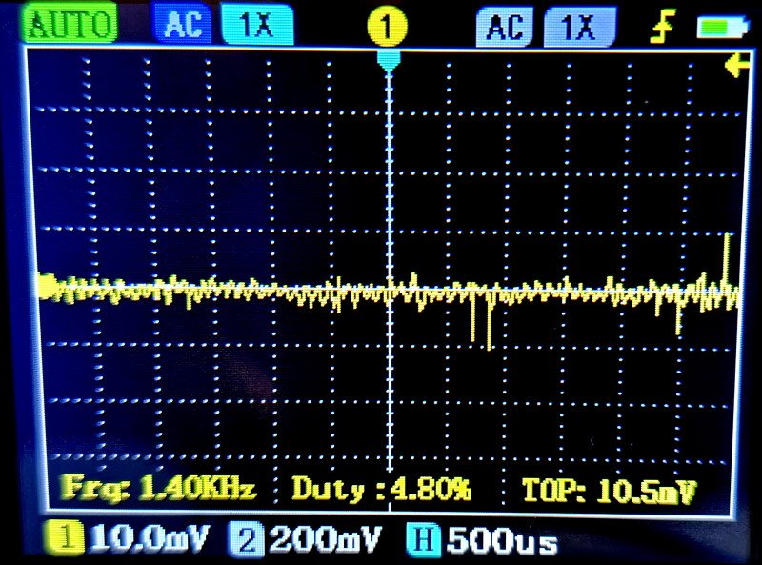Toggle channel 1 AC coupling on the left

[x=182, y=27]
